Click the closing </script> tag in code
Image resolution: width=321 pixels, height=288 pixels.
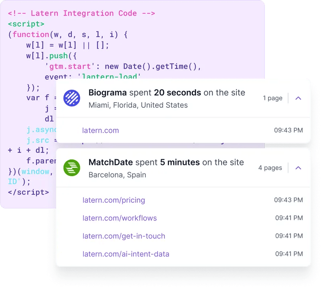click(x=28, y=192)
